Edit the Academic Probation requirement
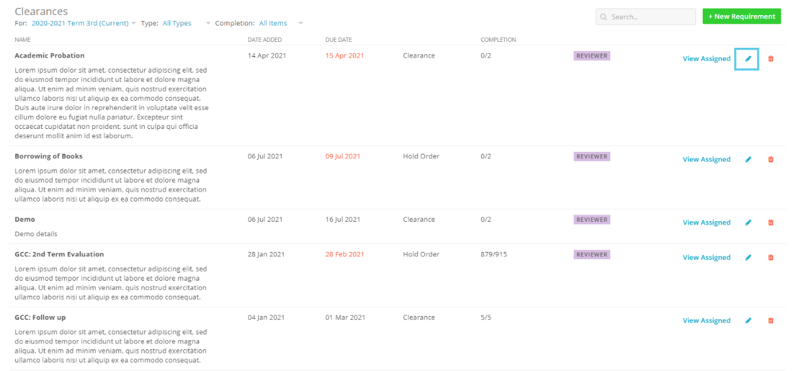The image size is (793, 371). [748, 59]
